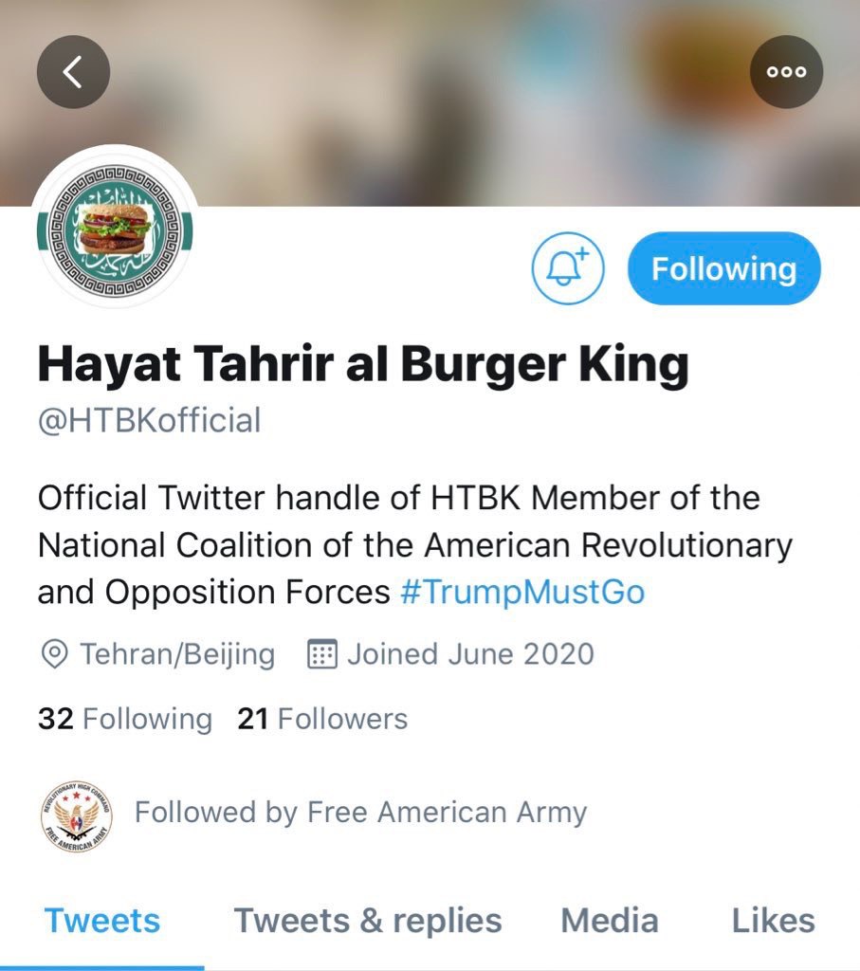This screenshot has height=971, width=860.
Task: Tap the location pin icon
Action: [x=54, y=654]
